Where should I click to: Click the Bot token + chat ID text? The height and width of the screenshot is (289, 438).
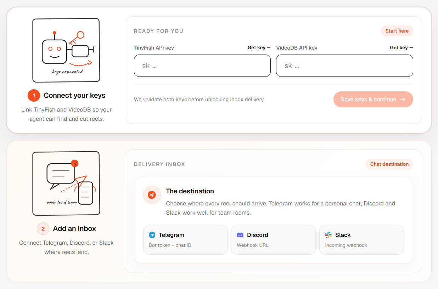[170, 245]
